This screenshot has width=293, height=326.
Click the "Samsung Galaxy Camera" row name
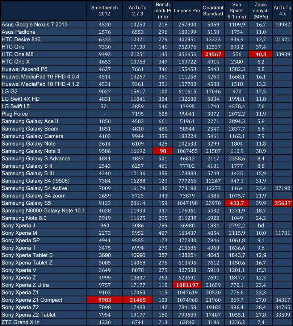[33, 136]
